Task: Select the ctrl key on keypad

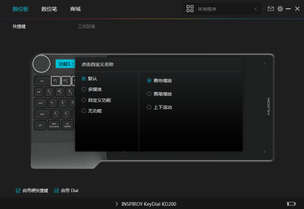Action: [40, 125]
